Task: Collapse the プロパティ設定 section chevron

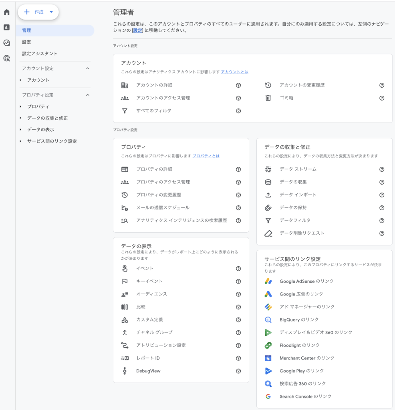Action: point(87,94)
